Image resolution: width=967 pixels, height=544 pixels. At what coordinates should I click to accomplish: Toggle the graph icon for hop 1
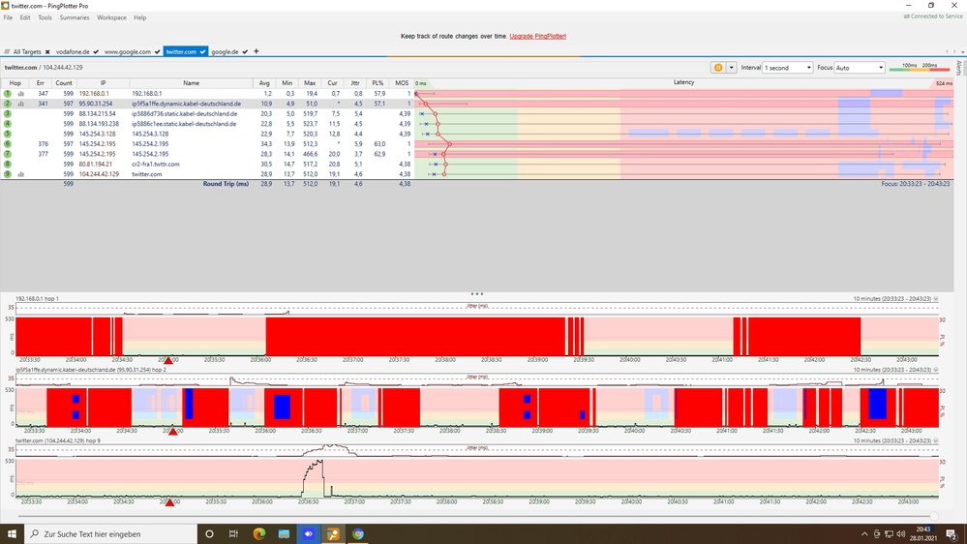pos(21,94)
